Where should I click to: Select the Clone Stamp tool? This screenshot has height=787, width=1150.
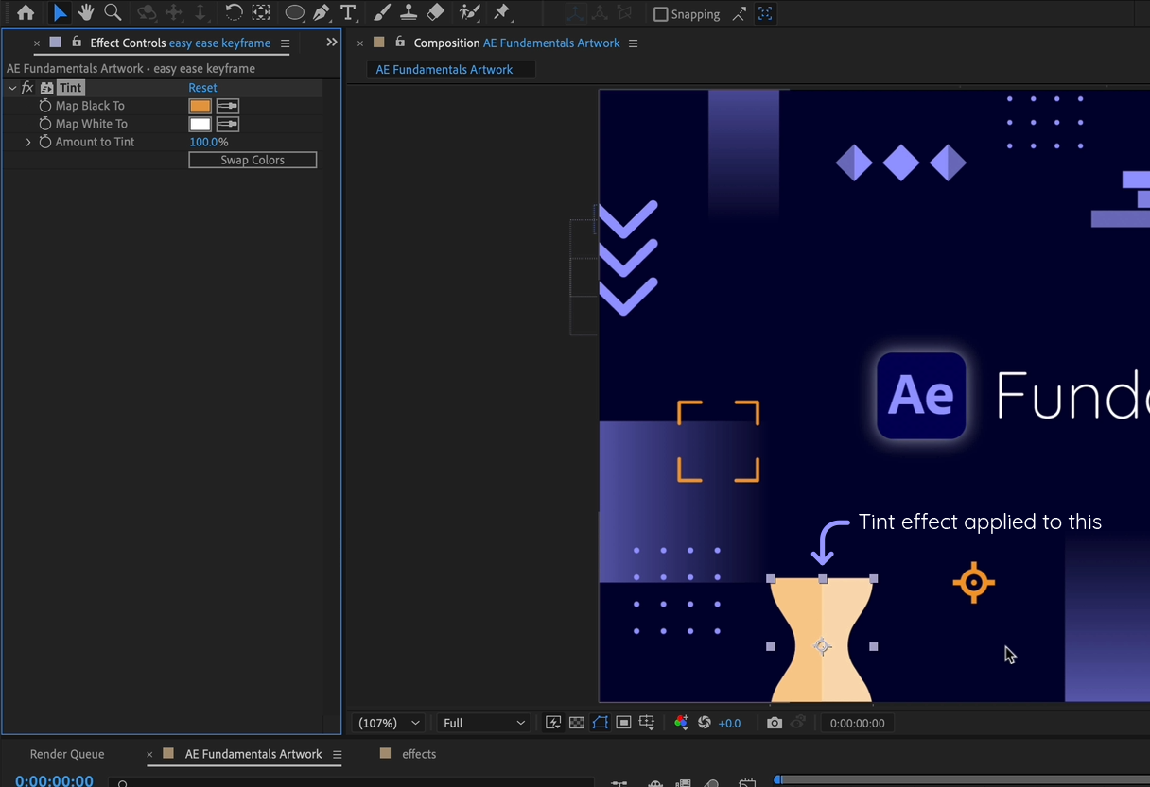tap(409, 13)
